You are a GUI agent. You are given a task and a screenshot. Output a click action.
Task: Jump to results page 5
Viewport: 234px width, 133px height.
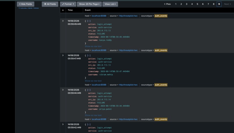click(197, 4)
